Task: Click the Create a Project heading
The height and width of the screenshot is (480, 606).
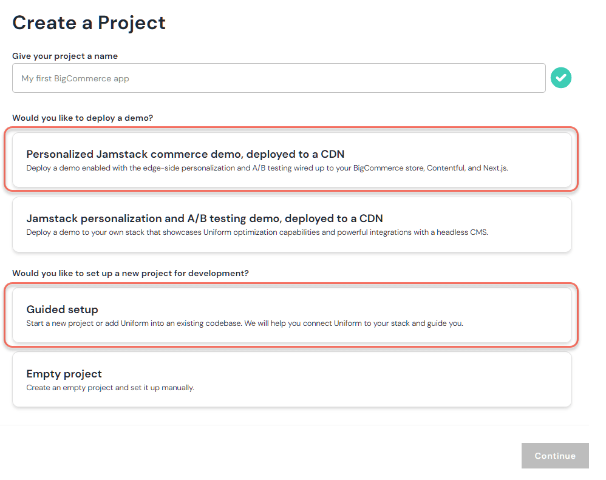Action: (89, 22)
